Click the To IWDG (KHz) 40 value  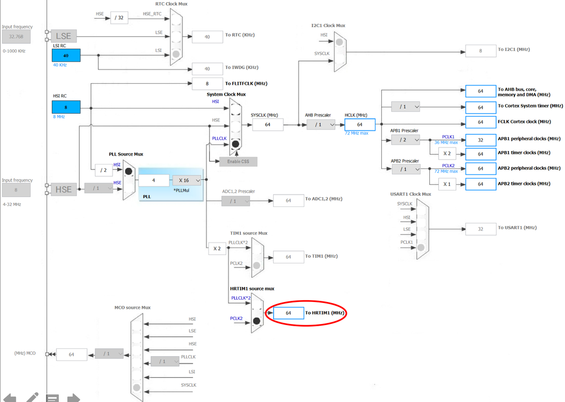coord(208,69)
